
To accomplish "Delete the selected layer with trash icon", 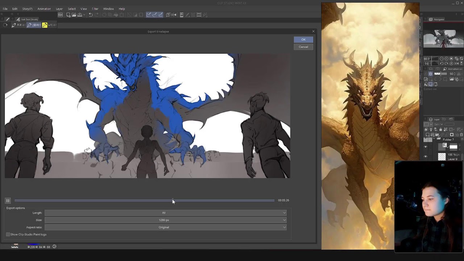I will click(461, 135).
